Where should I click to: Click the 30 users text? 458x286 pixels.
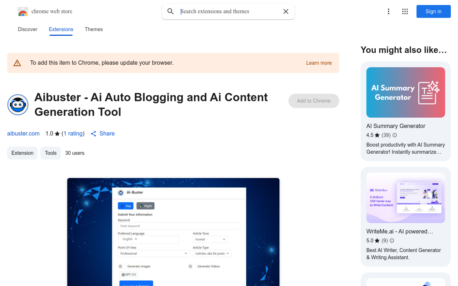tap(75, 153)
